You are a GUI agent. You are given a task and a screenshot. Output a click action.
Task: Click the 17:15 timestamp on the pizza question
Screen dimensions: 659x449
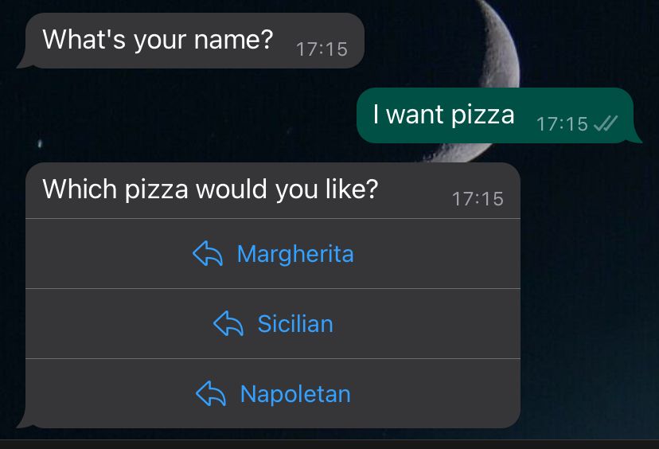[x=478, y=199]
